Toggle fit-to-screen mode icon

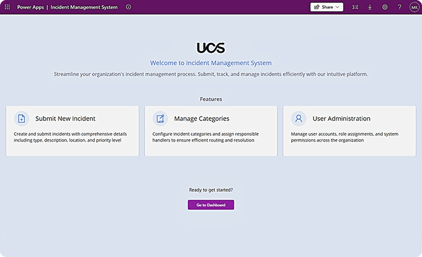pyautogui.click(x=355, y=7)
